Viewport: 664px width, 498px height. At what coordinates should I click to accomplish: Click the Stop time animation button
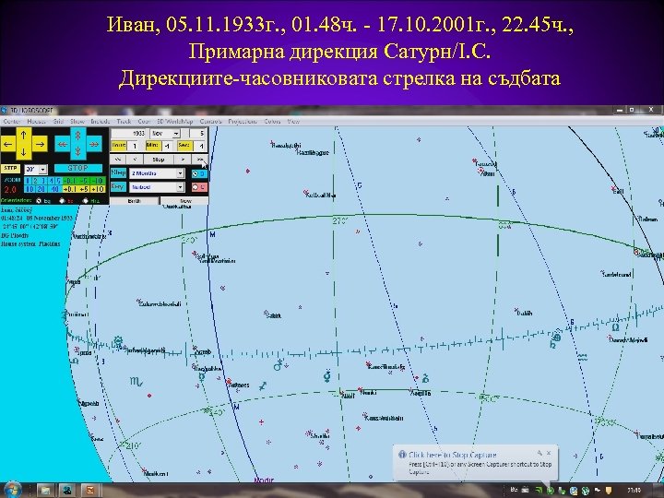159,160
